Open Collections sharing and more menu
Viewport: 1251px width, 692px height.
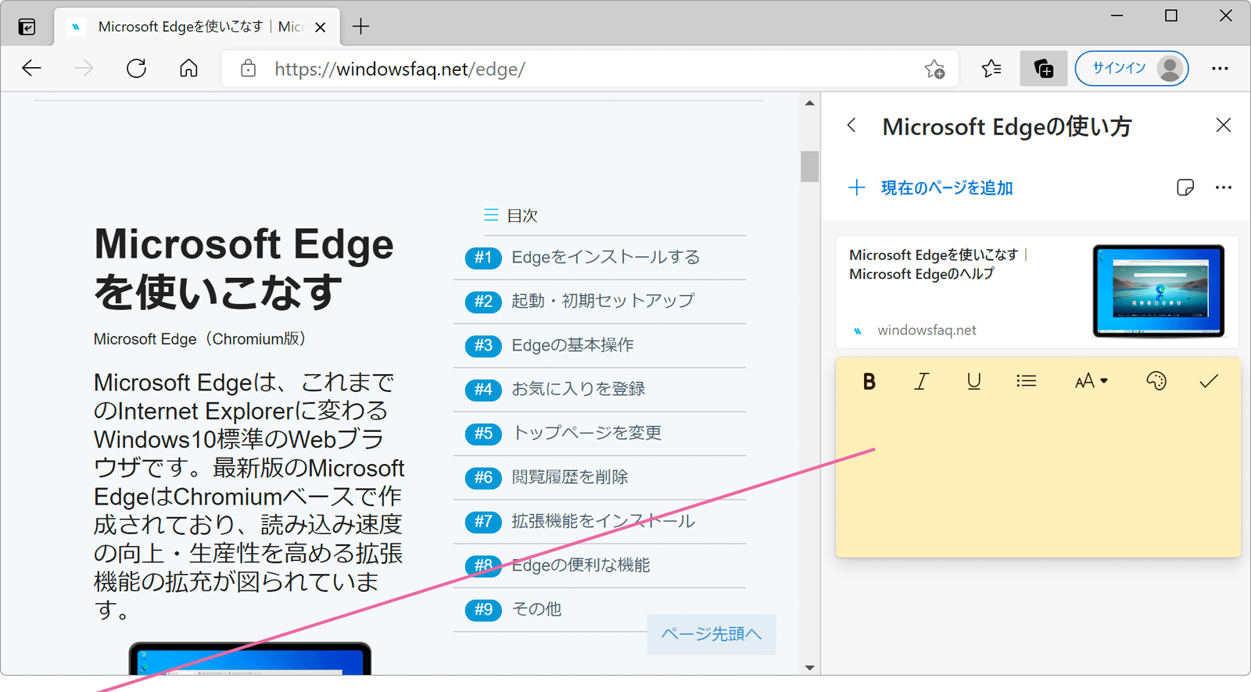tap(1224, 187)
